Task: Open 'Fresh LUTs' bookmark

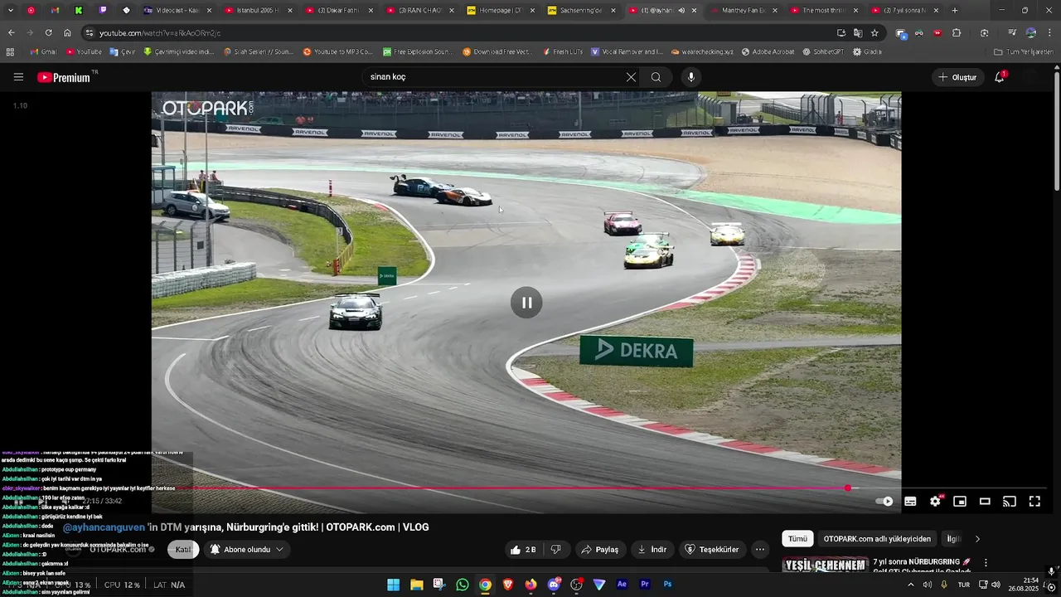Action: pyautogui.click(x=563, y=51)
